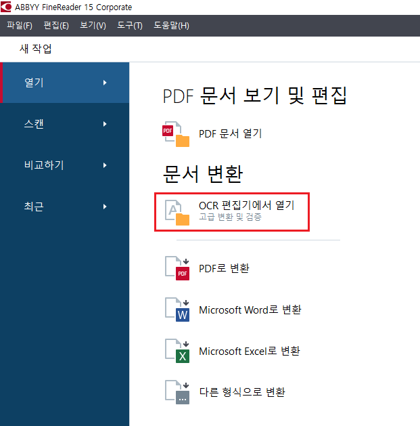Click the 고급 변환 및 검증 subtitle

(230, 217)
